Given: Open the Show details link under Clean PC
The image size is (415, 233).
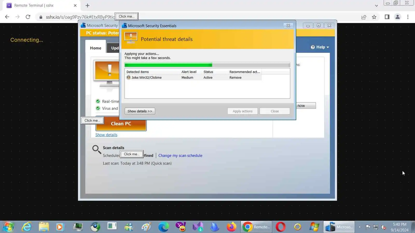Looking at the screenshot, I should click(x=106, y=135).
